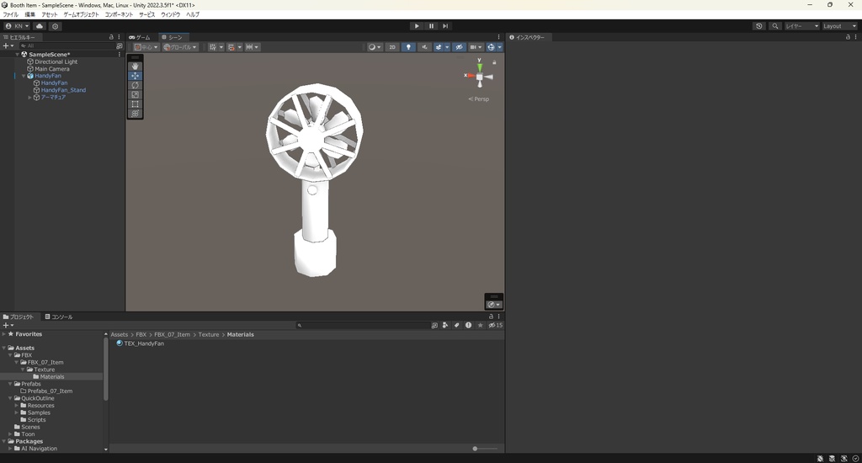Open scene camera settings dropdown
This screenshot has width=862, height=463.
tap(476, 47)
